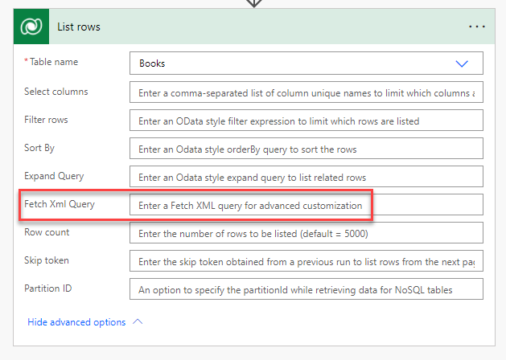Click the Table name dropdown chevron
The image size is (506, 360).
(x=462, y=63)
